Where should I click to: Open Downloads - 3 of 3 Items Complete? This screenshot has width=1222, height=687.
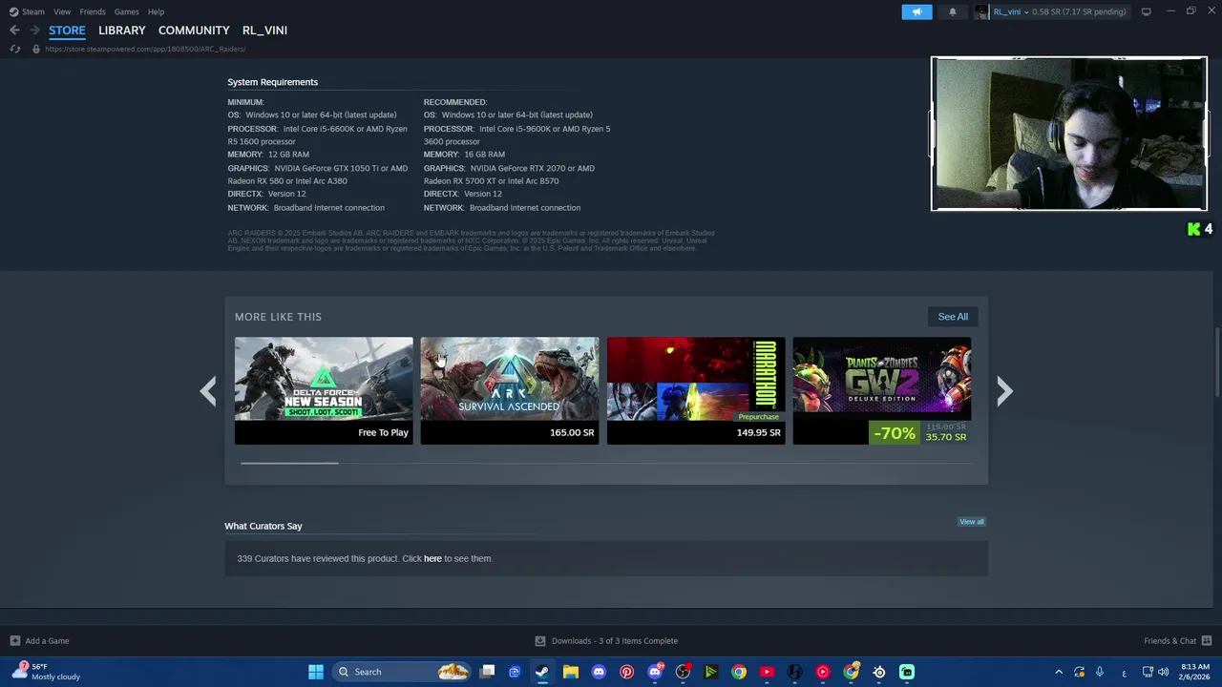615,640
